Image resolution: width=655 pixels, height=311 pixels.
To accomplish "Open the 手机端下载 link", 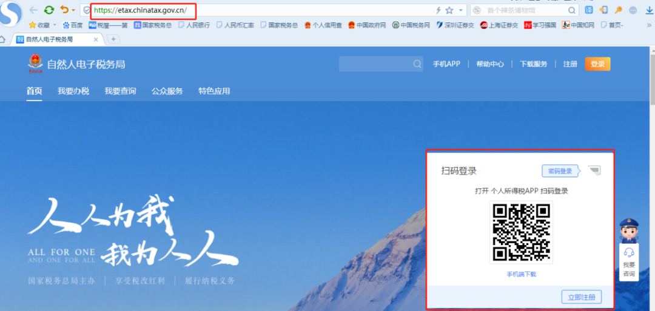I will point(522,274).
